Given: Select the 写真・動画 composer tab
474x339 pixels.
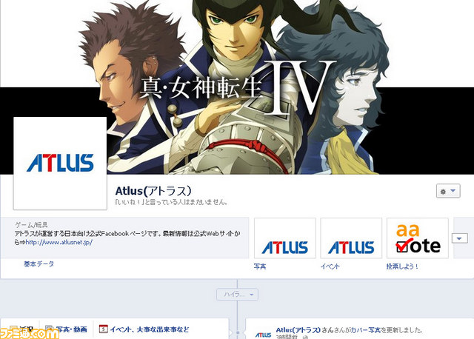Looking at the screenshot, I should (72, 329).
